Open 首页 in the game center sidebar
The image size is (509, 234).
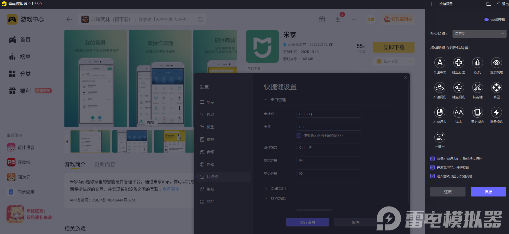[20, 40]
